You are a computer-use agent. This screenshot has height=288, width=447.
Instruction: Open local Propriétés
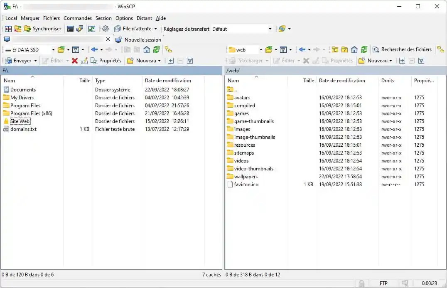(106, 61)
